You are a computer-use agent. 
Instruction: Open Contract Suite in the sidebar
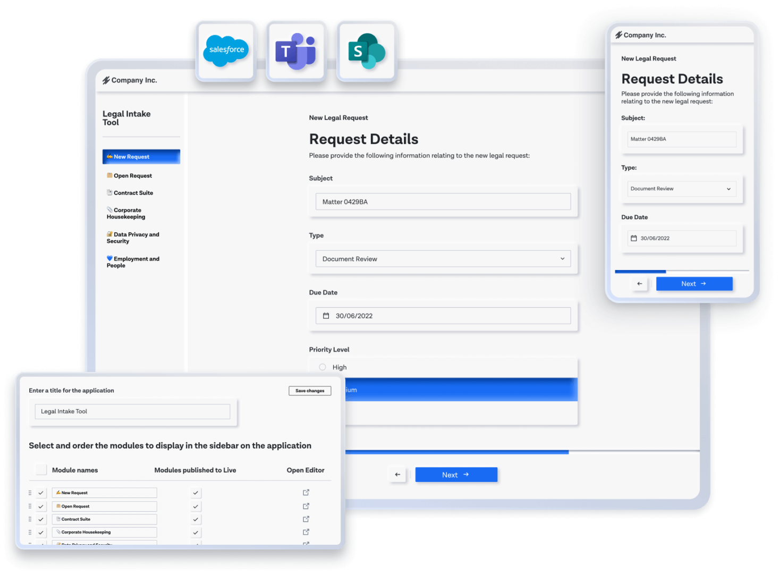(x=130, y=193)
